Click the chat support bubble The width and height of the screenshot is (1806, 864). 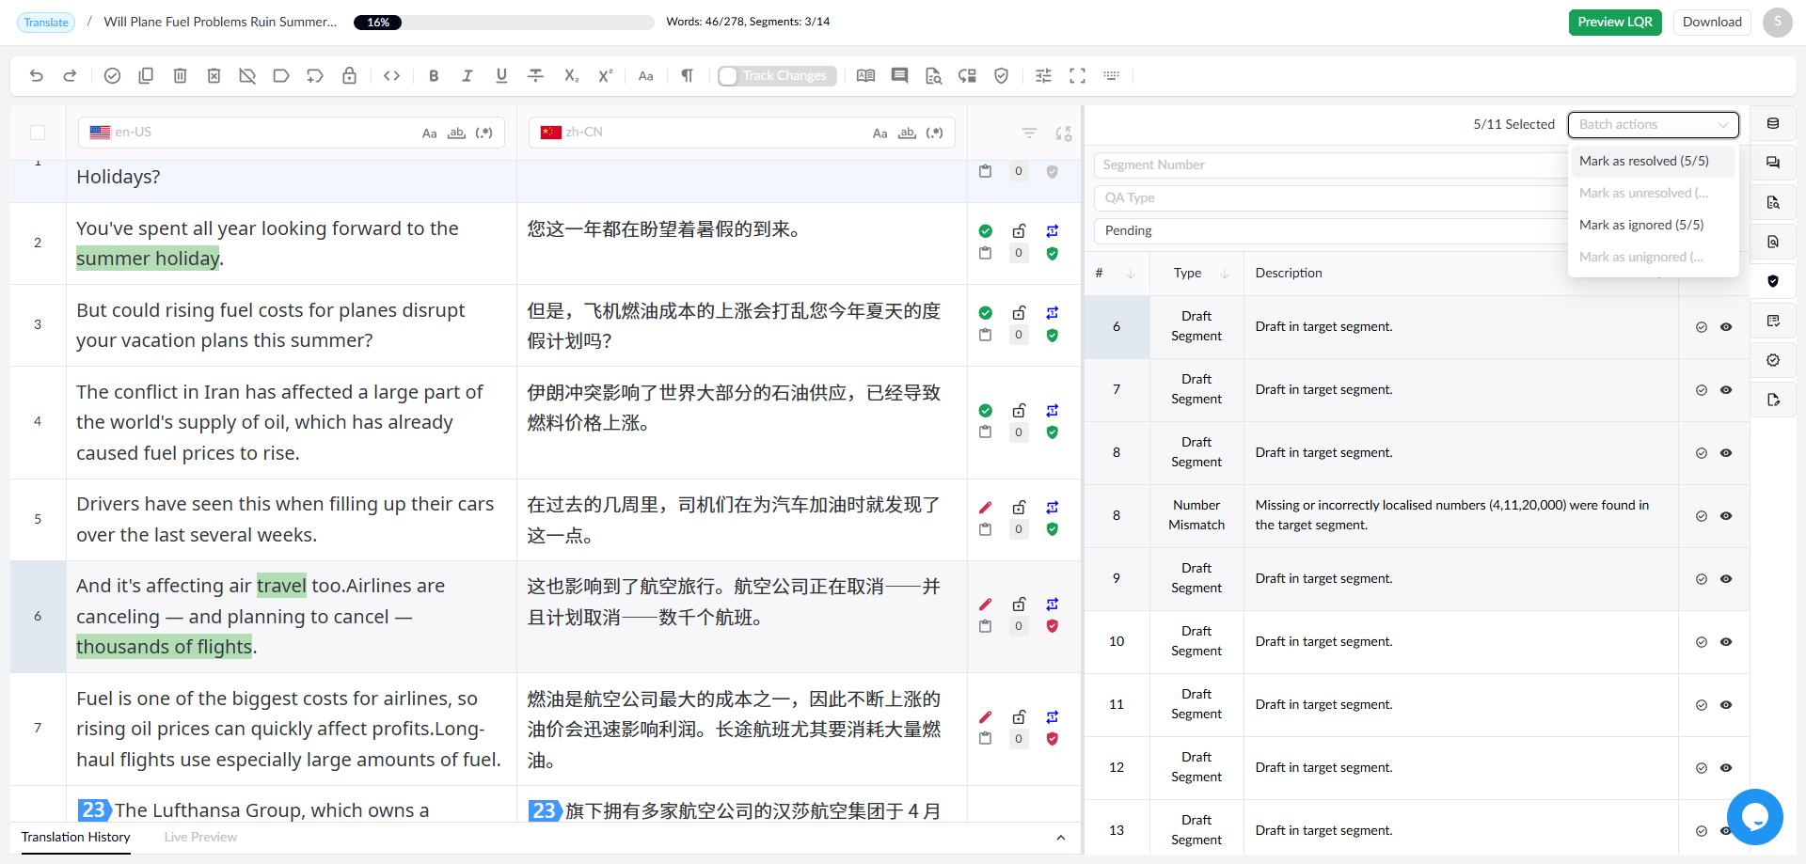tap(1755, 817)
